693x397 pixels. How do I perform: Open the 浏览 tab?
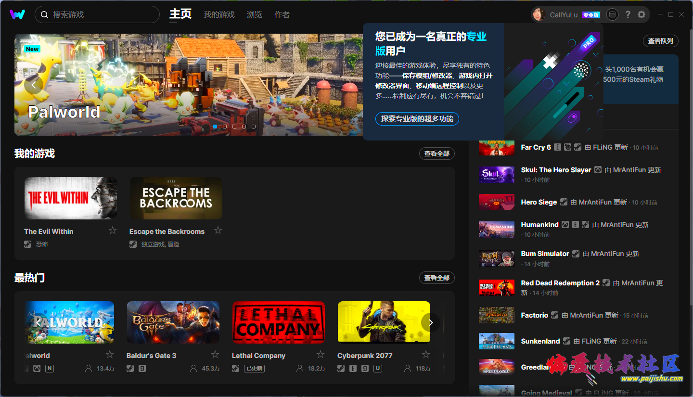(x=255, y=15)
